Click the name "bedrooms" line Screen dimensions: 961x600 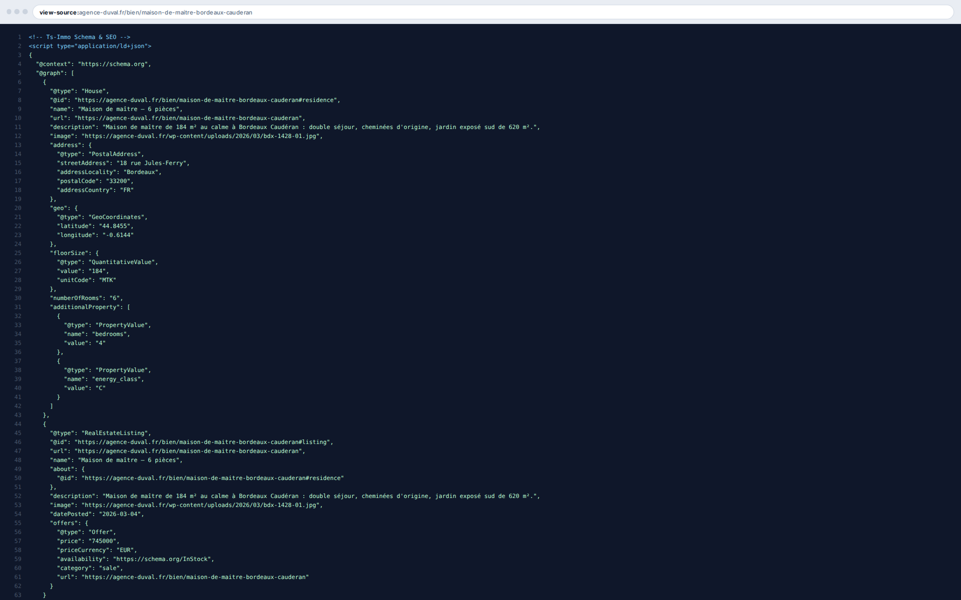coord(97,334)
